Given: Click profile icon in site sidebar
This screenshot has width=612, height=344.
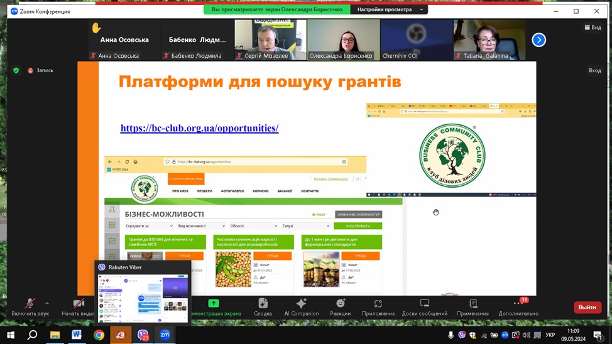Looking at the screenshot, I should point(112,210).
